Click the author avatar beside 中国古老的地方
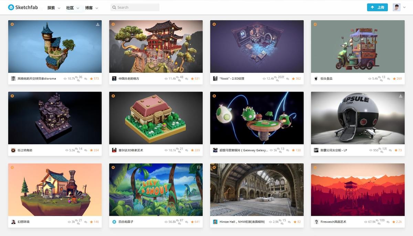 pyautogui.click(x=114, y=79)
